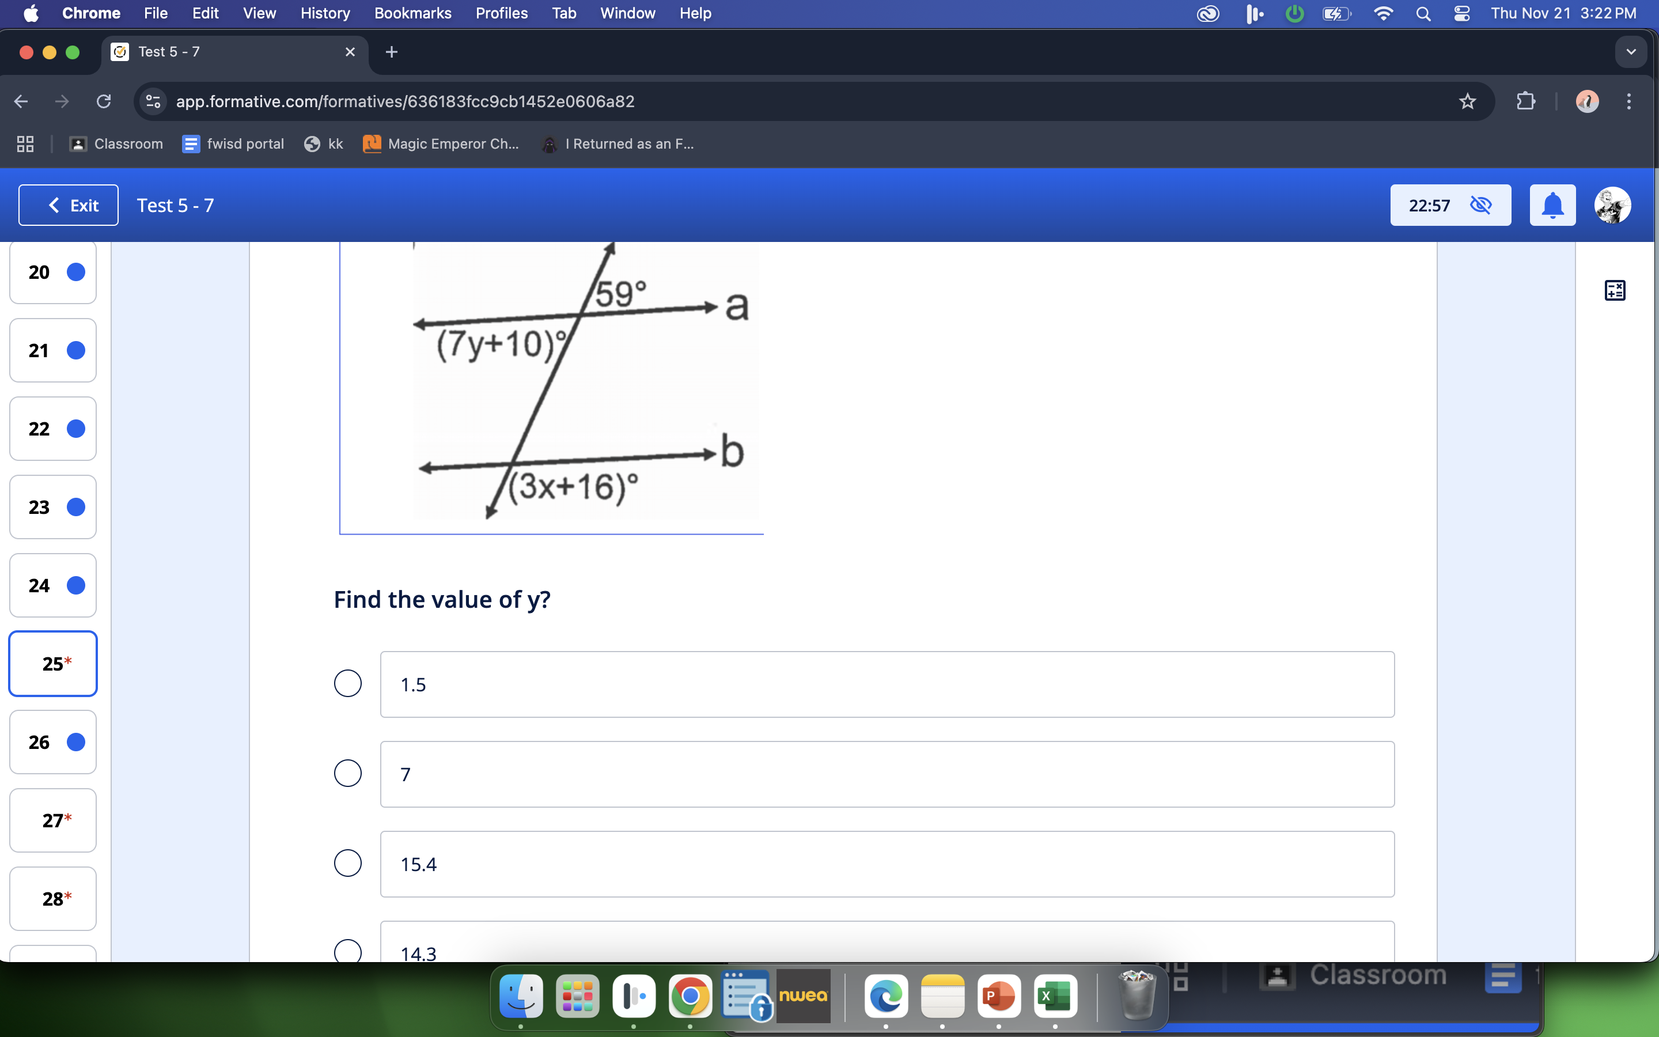1659x1037 pixels.
Task: Click the address bar URL
Action: [405, 101]
